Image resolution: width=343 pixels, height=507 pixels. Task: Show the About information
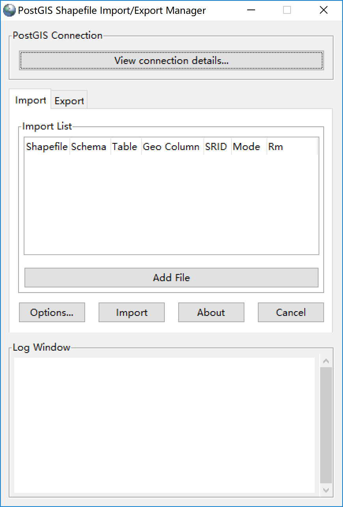coord(211,312)
